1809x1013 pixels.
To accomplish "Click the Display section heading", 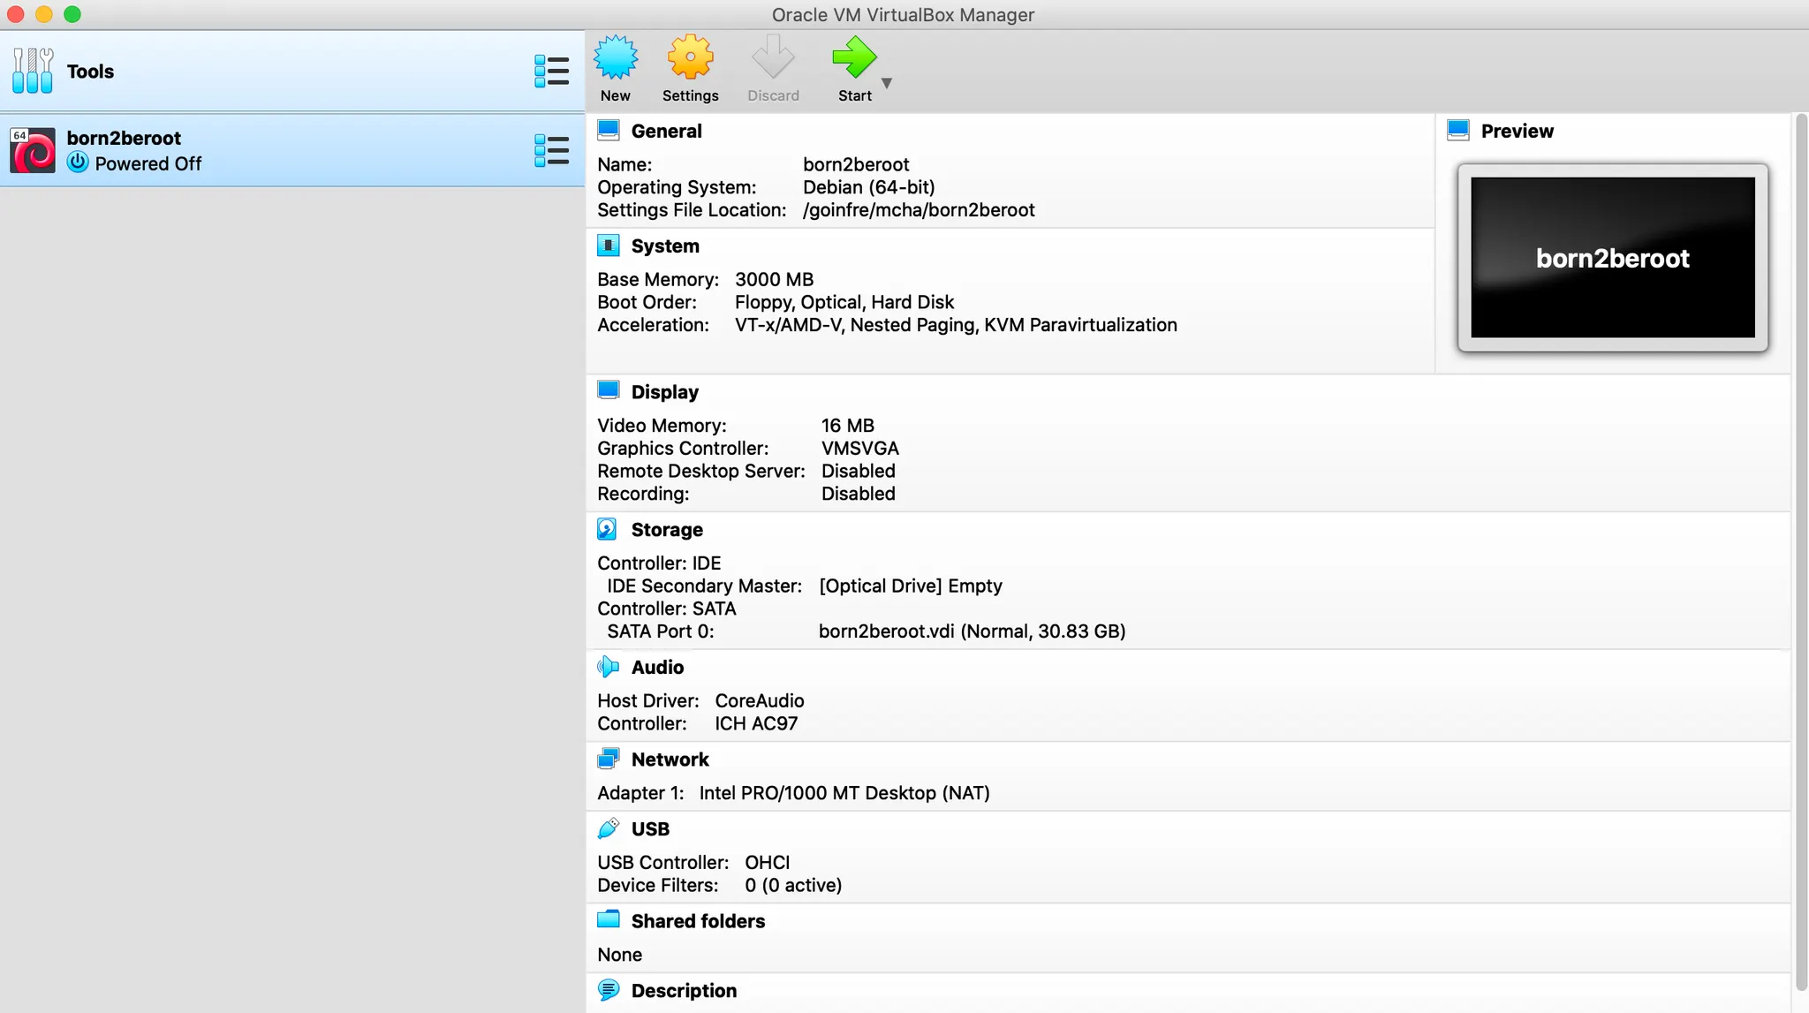I will pos(664,392).
